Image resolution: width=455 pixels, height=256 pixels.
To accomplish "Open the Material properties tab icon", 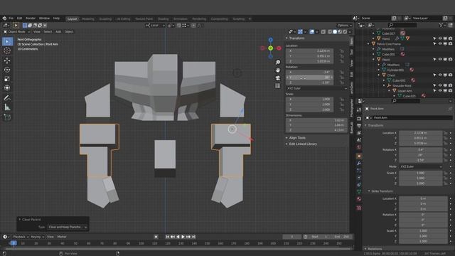I will 359,199.
